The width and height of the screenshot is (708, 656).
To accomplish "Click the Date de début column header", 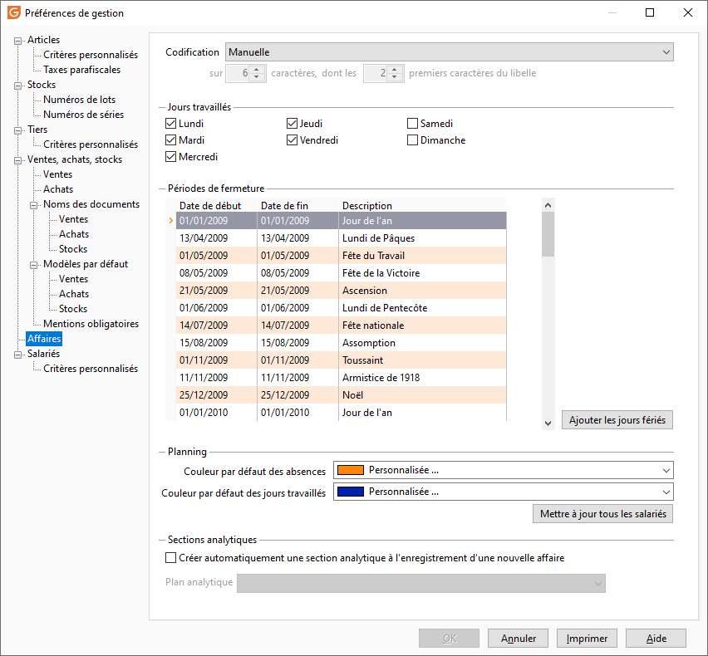I will 216,206.
